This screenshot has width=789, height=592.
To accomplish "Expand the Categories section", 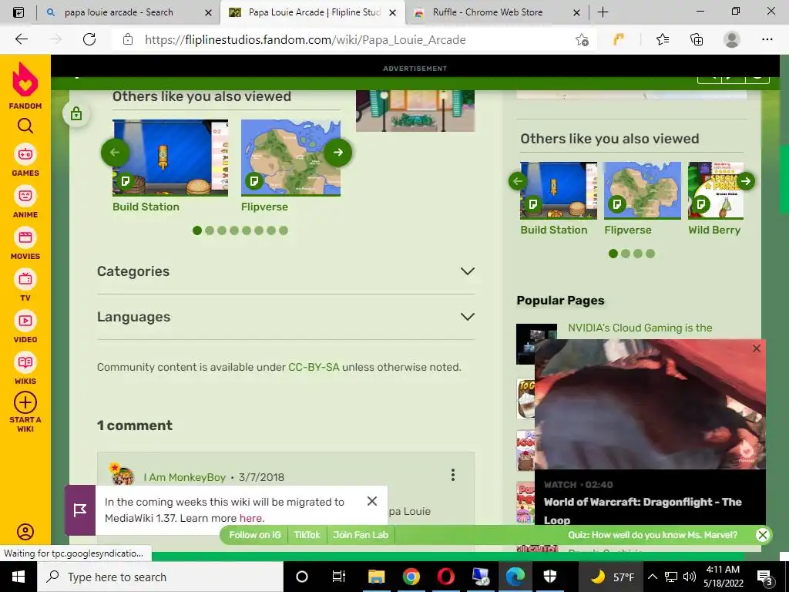I will click(x=286, y=271).
